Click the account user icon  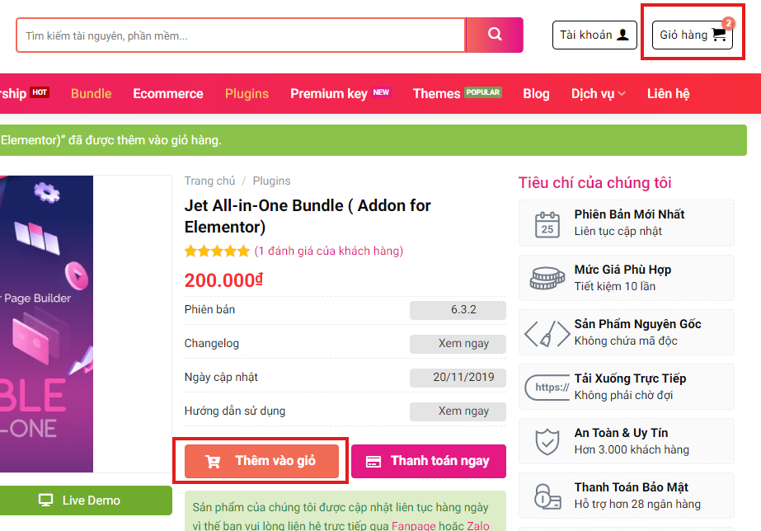coord(622,35)
